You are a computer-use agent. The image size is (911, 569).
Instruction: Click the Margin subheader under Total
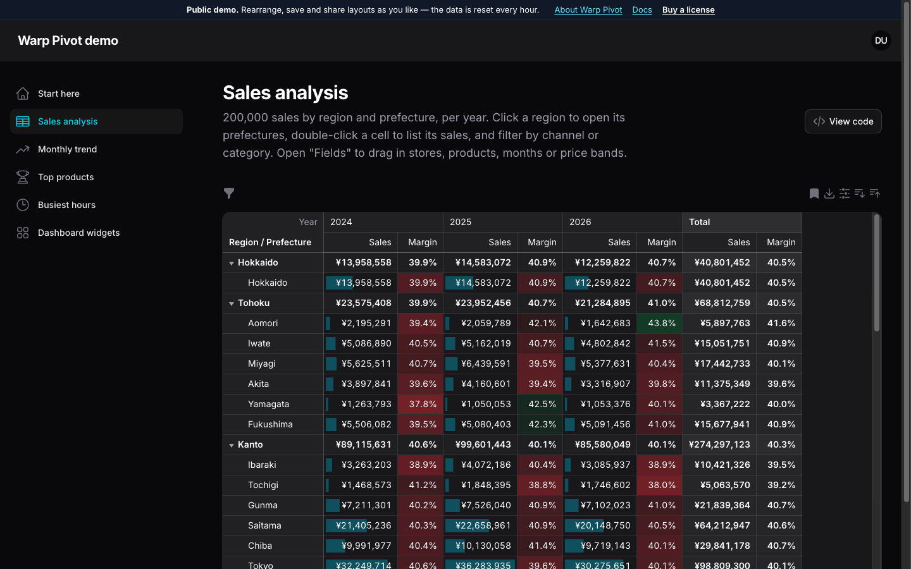pos(779,242)
